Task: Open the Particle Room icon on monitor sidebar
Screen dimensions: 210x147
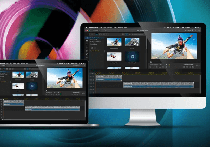Action: click(x=87, y=58)
